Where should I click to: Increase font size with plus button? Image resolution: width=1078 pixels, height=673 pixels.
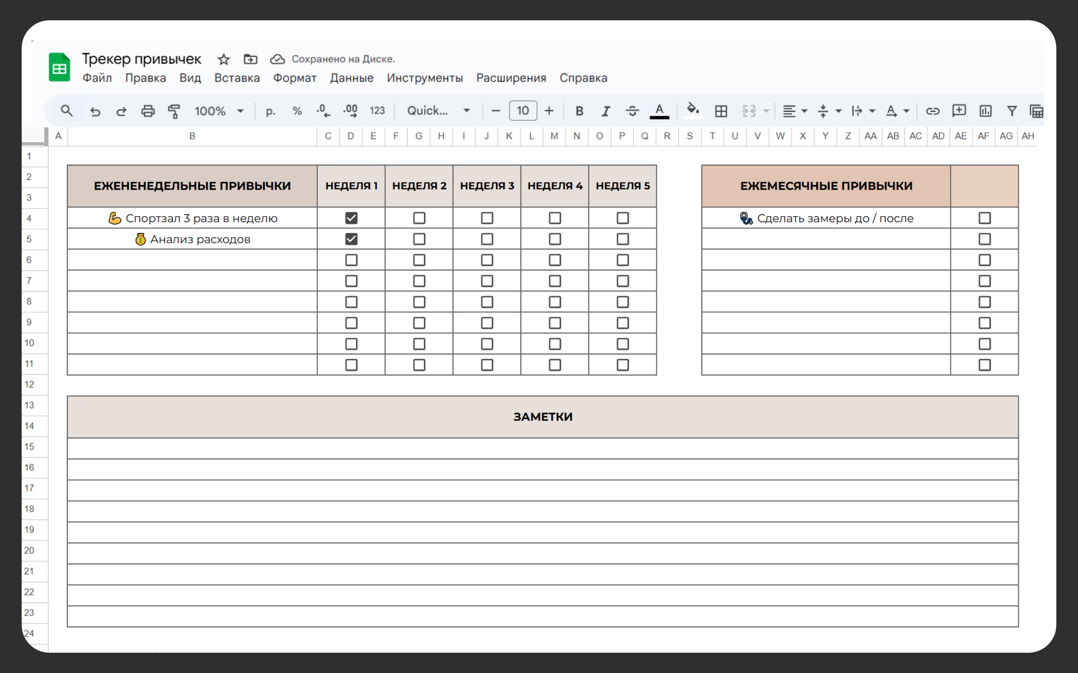click(x=549, y=111)
